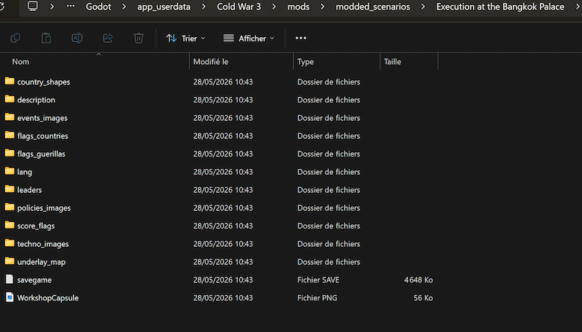Click the Rename icon in the toolbar

[x=77, y=38]
